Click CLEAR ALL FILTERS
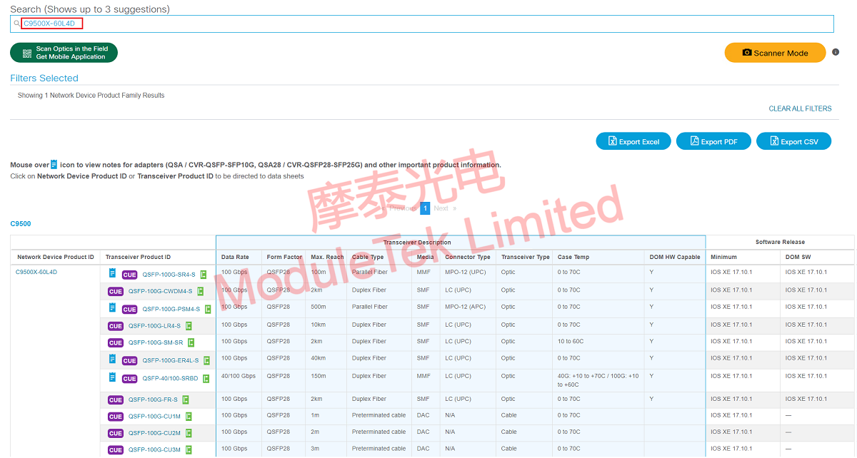Screen dimensions: 857x458 click(x=800, y=108)
